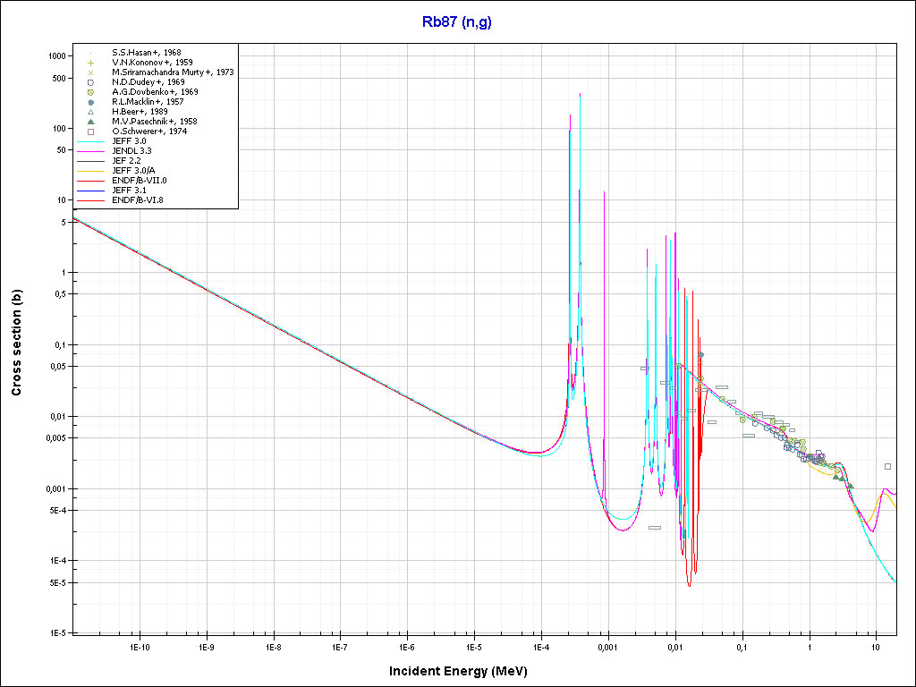Click the plus marker for V.N.Kononov+ 1959

(91, 63)
